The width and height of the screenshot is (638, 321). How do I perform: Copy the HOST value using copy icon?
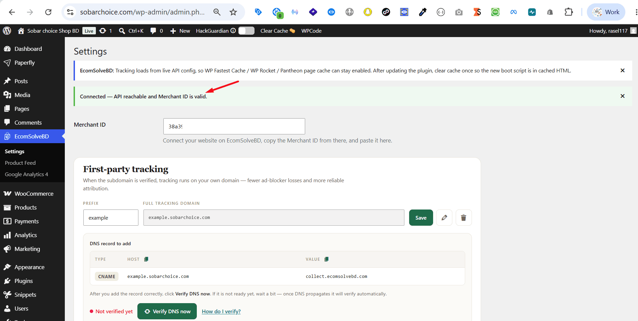coord(146,259)
